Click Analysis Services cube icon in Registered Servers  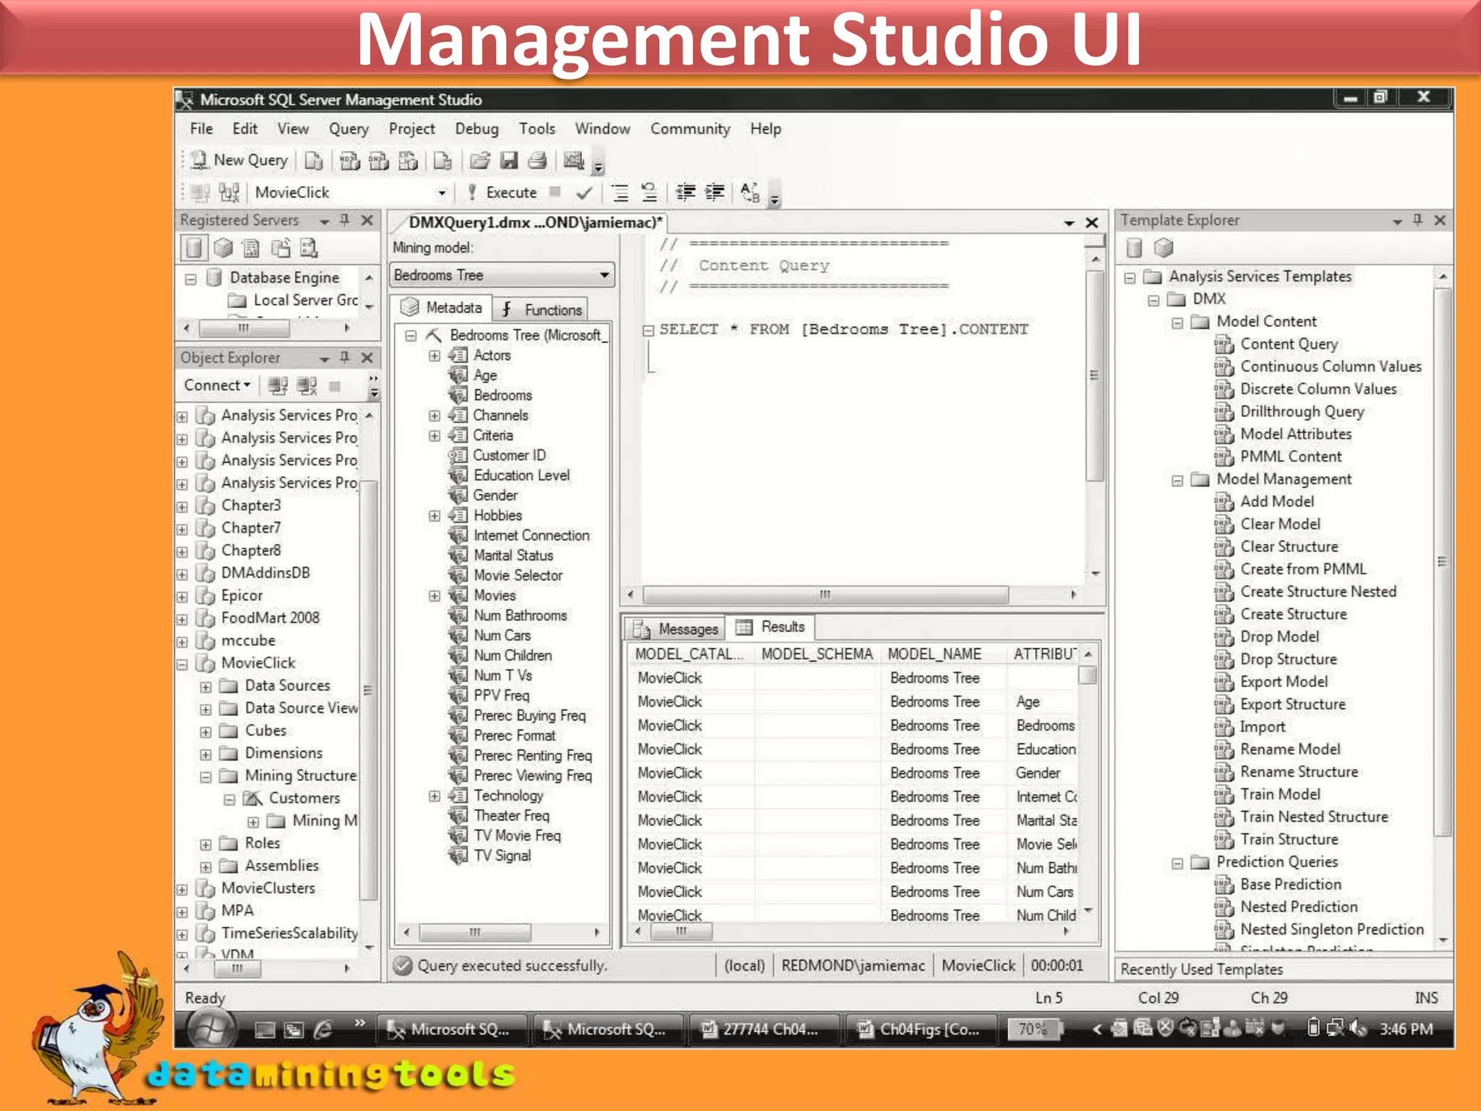(223, 248)
